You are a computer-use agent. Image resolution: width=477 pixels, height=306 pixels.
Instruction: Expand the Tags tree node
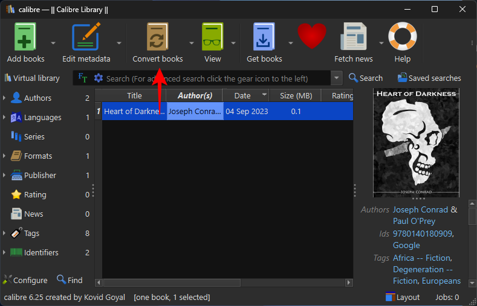click(4, 233)
